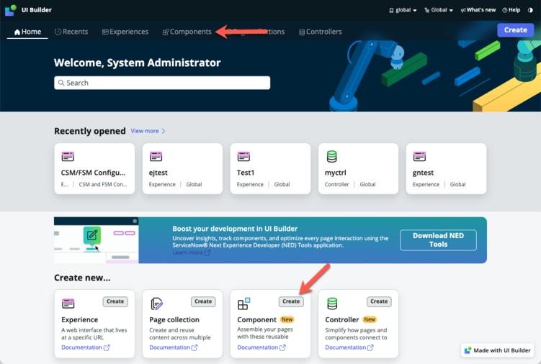The image size is (541, 364).
Task: Click the Experiences tab icon
Action: [105, 32]
